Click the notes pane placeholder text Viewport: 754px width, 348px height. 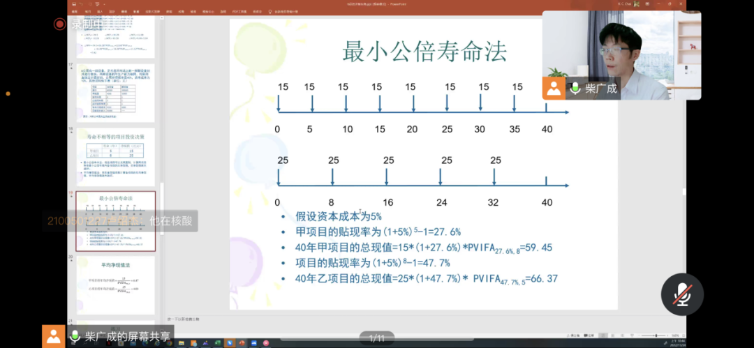(183, 319)
